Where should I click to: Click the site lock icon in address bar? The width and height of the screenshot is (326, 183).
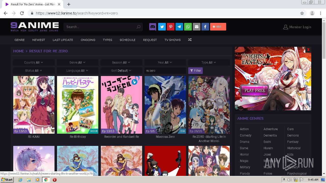32,13
